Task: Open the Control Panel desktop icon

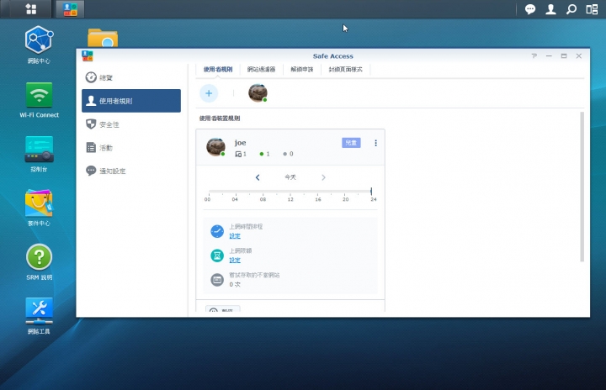Action: (39, 154)
